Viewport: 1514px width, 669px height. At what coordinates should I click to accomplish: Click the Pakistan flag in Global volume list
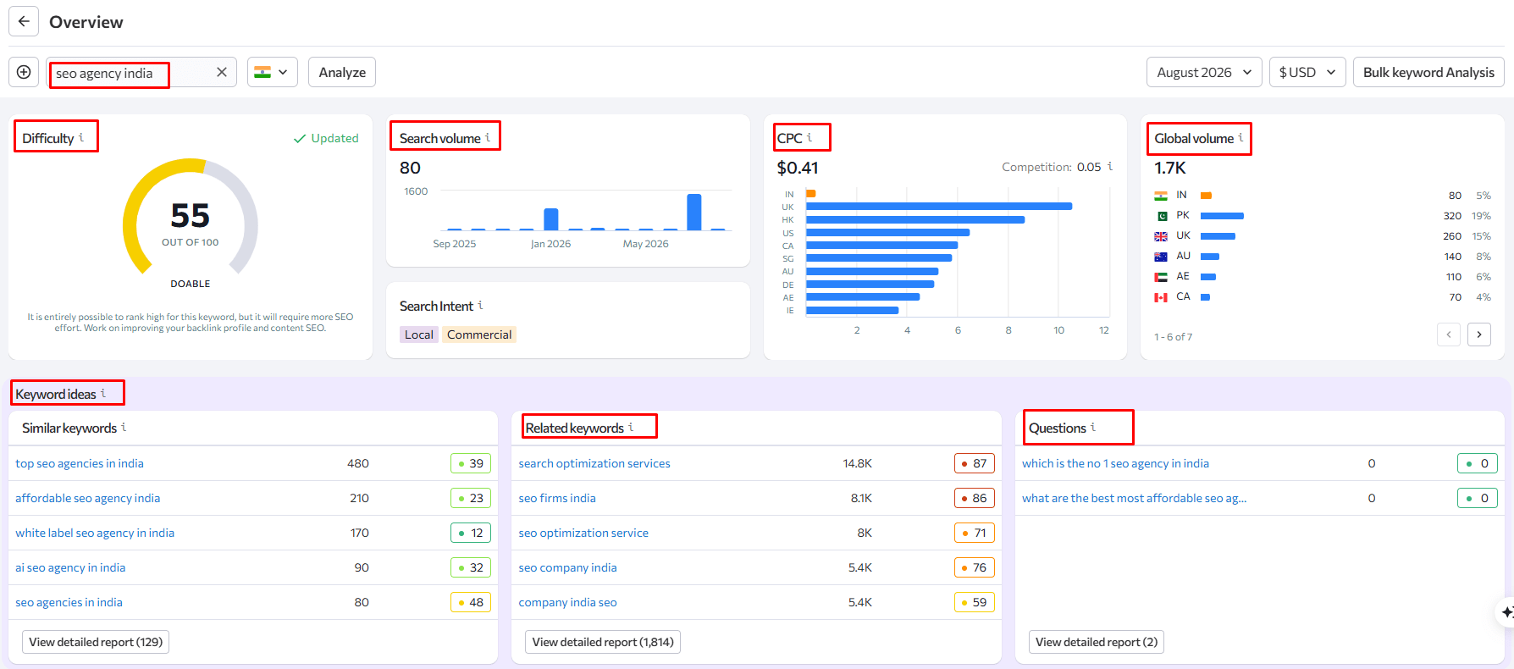point(1161,216)
